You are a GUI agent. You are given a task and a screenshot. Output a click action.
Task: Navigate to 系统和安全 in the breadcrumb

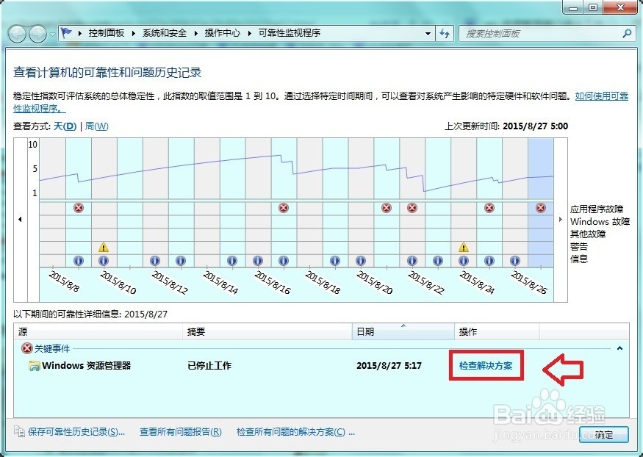(165, 33)
